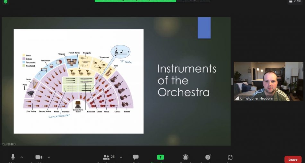Open View Options for shared screen
The image size is (305, 163).
194,1
